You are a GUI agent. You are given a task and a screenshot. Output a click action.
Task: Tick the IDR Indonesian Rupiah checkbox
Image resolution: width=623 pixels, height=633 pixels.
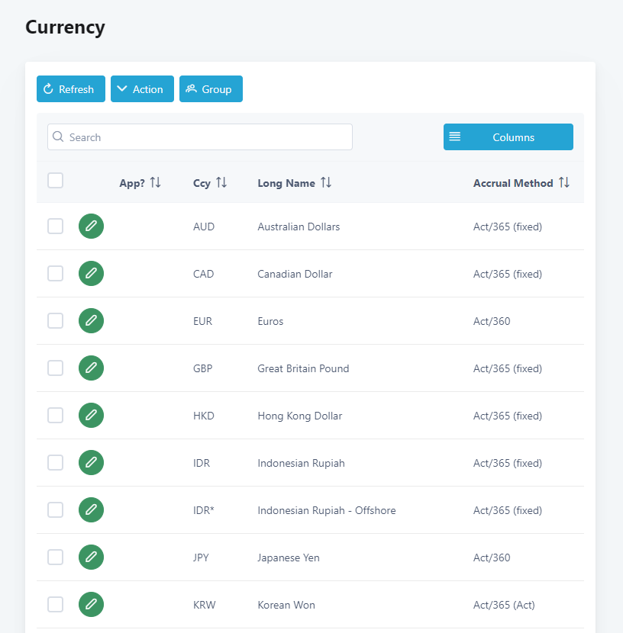[x=55, y=463]
